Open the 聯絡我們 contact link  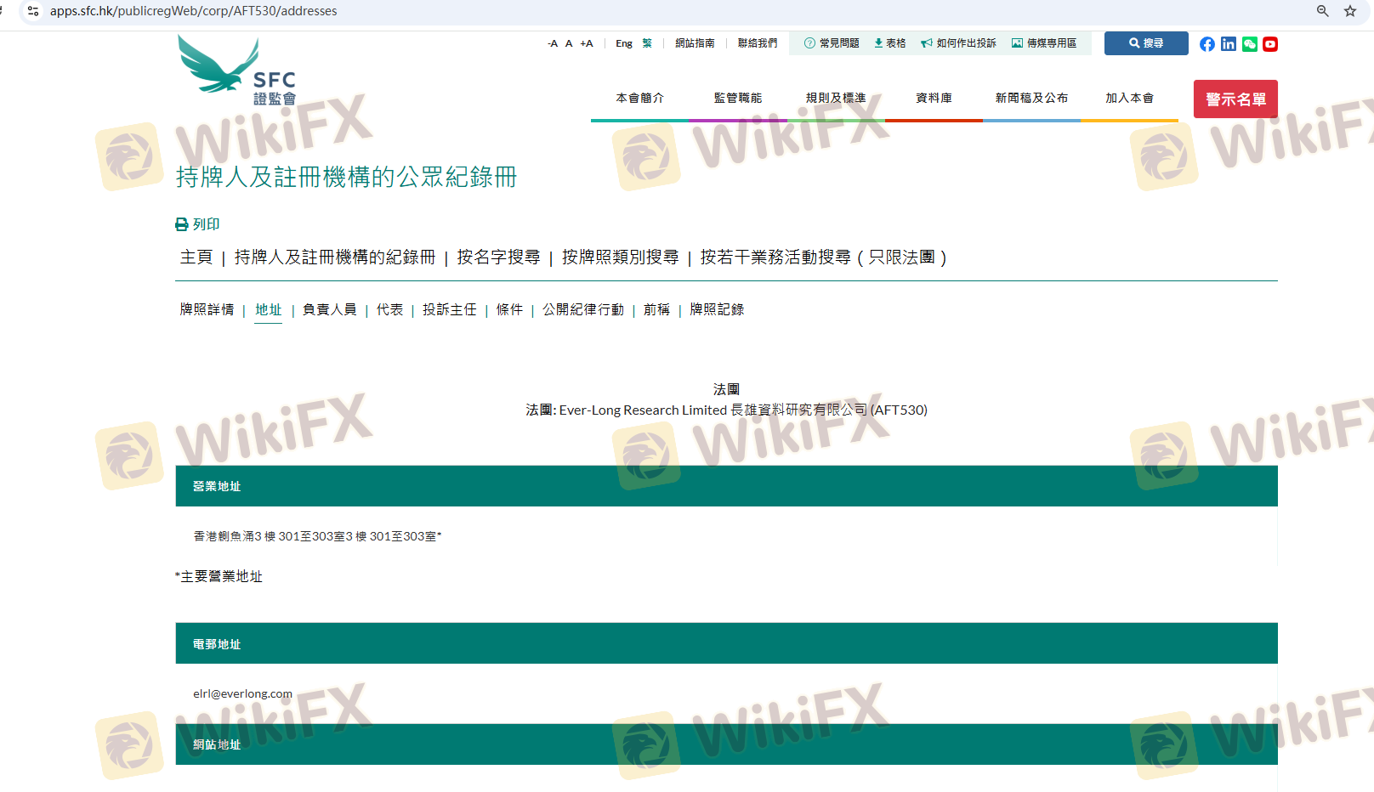coord(758,43)
